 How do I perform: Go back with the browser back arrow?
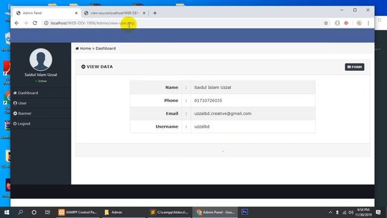(16, 23)
